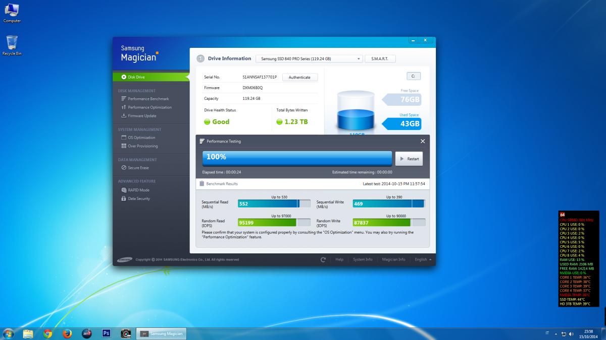Click the serial number S1ANNSAF137701P
Viewport: 606px width, 340px height.
pos(260,77)
